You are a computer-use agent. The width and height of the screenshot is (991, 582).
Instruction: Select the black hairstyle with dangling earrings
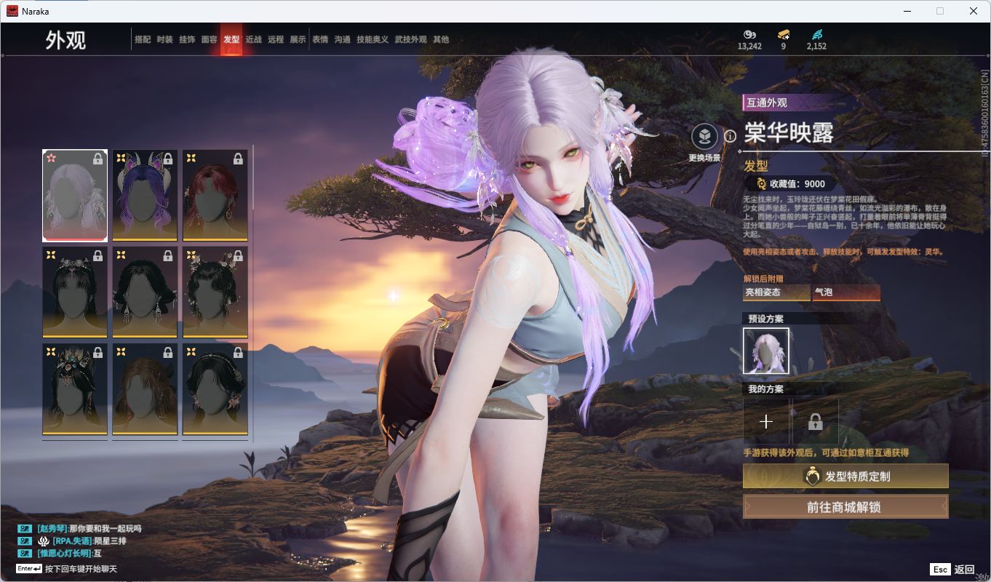pyautogui.click(x=145, y=292)
